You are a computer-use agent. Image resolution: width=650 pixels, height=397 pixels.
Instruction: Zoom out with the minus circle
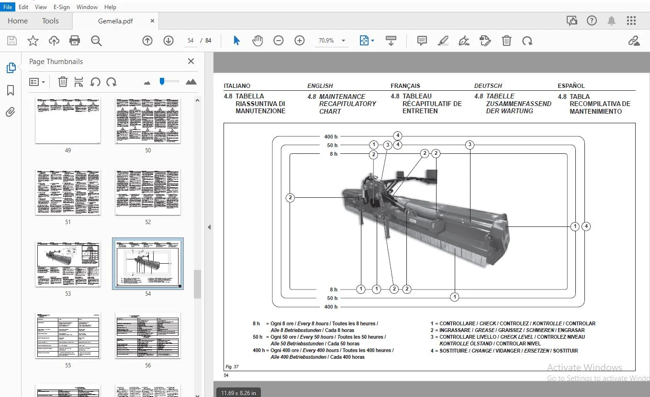(x=279, y=41)
